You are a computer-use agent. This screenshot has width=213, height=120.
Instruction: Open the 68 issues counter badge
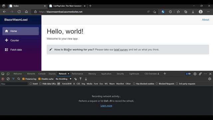coord(188,74)
